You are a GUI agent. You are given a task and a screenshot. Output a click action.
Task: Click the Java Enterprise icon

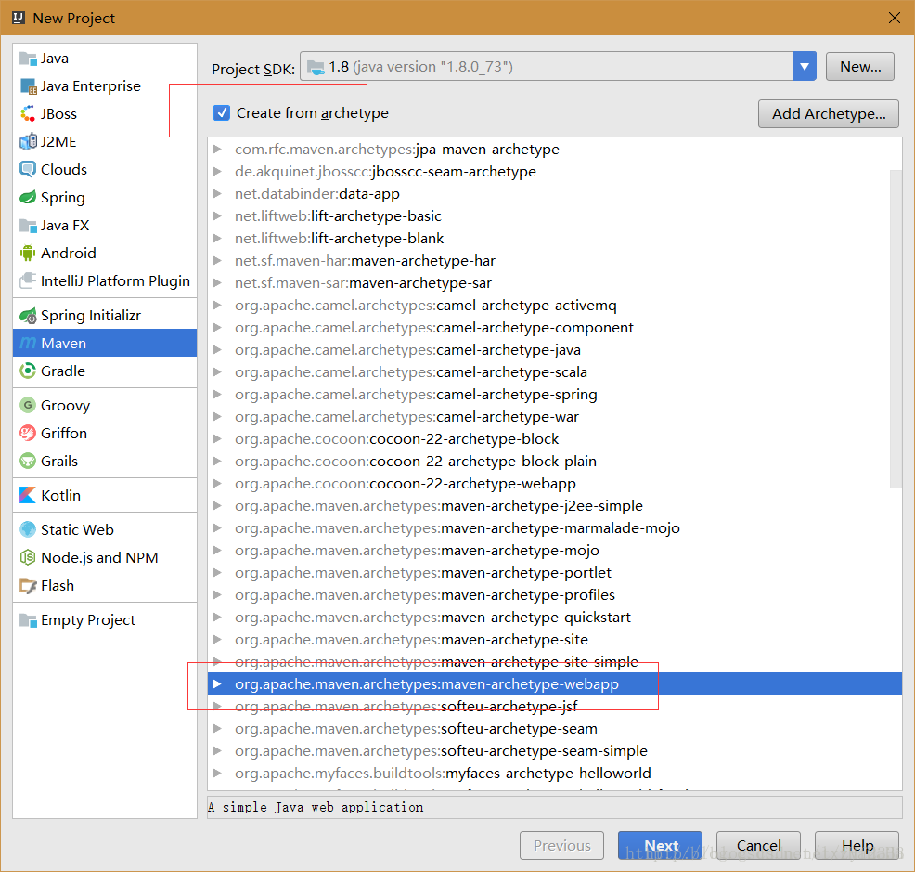click(x=28, y=86)
